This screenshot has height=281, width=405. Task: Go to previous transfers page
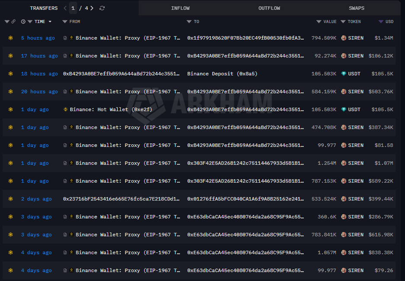65,8
